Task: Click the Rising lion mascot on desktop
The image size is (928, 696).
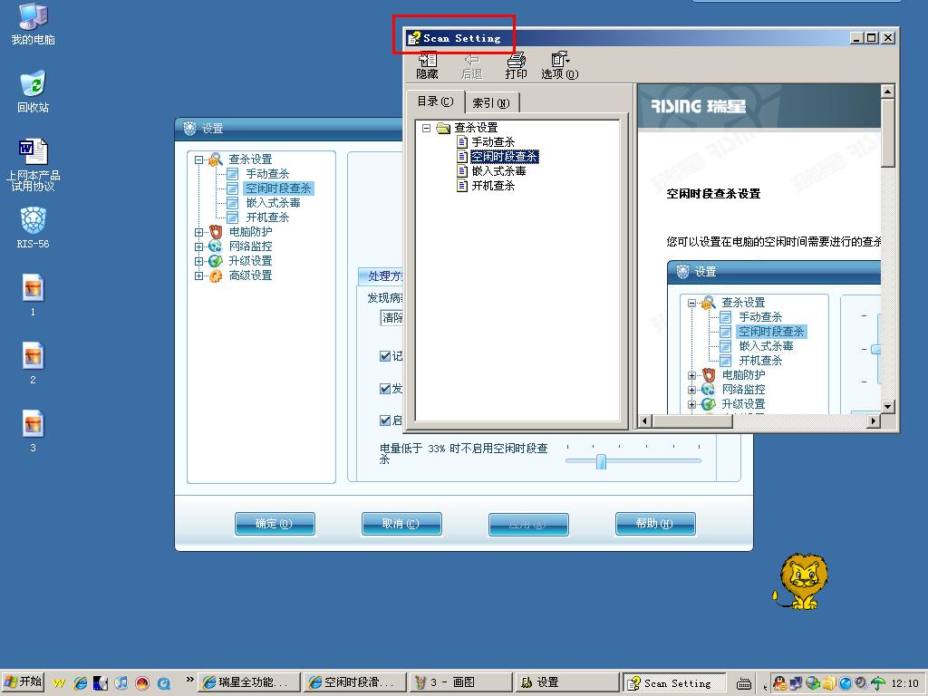Action: tap(801, 582)
